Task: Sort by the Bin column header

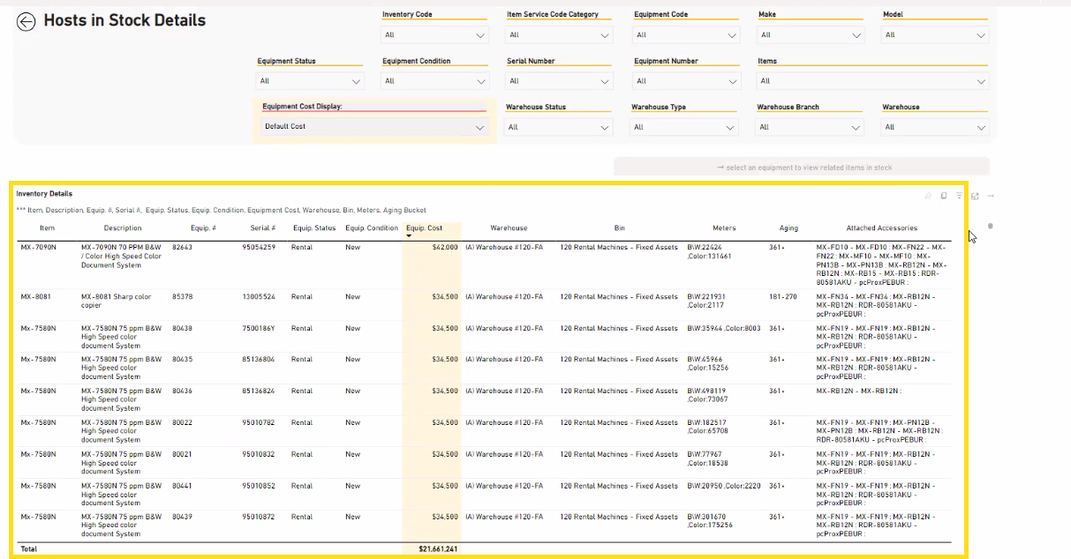Action: pos(620,228)
